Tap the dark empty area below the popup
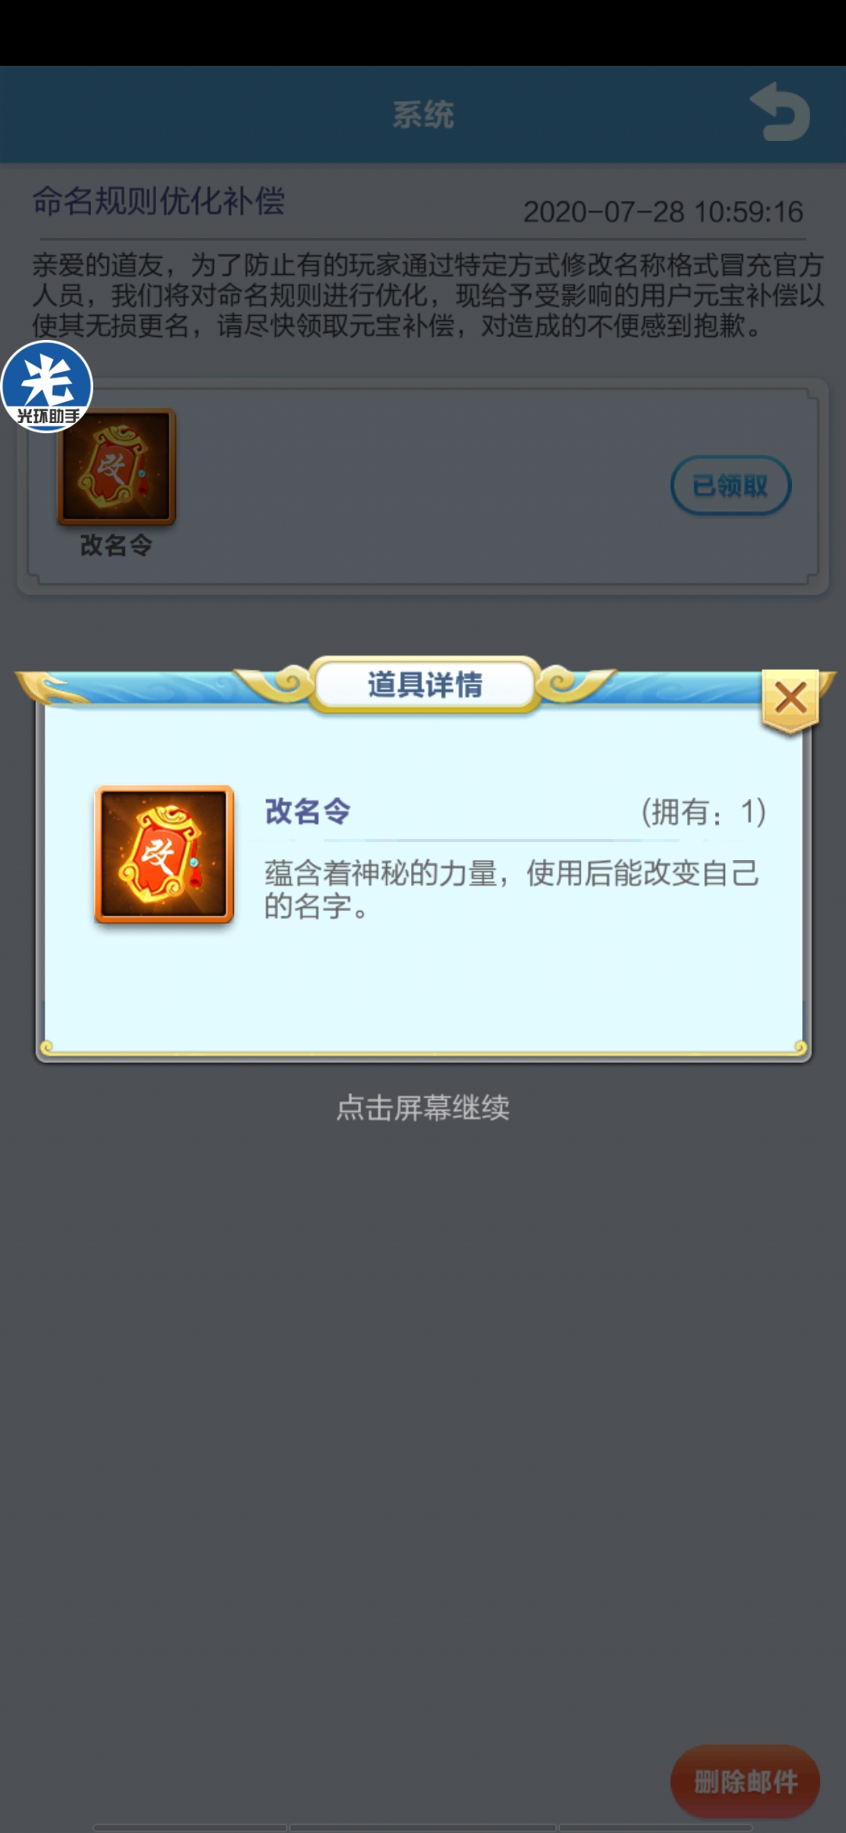The height and width of the screenshot is (1833, 846). click(423, 1410)
